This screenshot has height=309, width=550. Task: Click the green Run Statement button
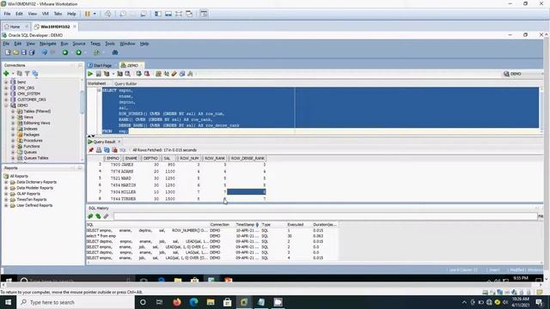coord(90,74)
